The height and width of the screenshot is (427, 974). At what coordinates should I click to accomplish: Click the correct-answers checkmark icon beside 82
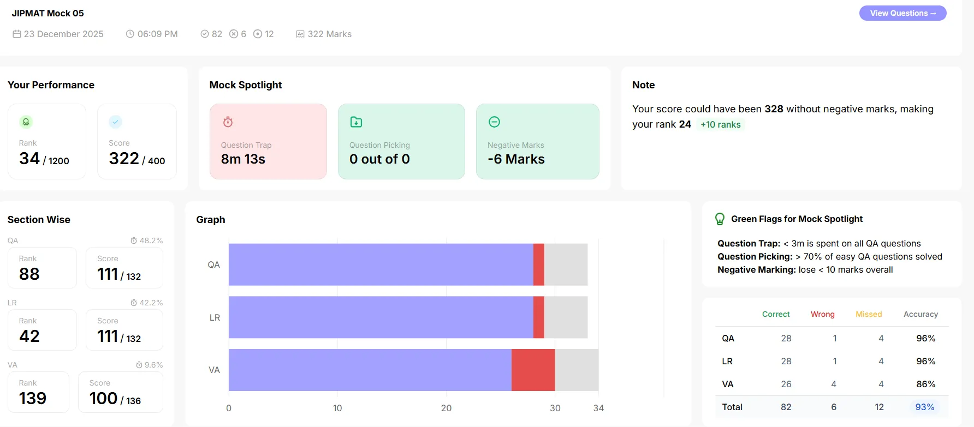point(205,34)
